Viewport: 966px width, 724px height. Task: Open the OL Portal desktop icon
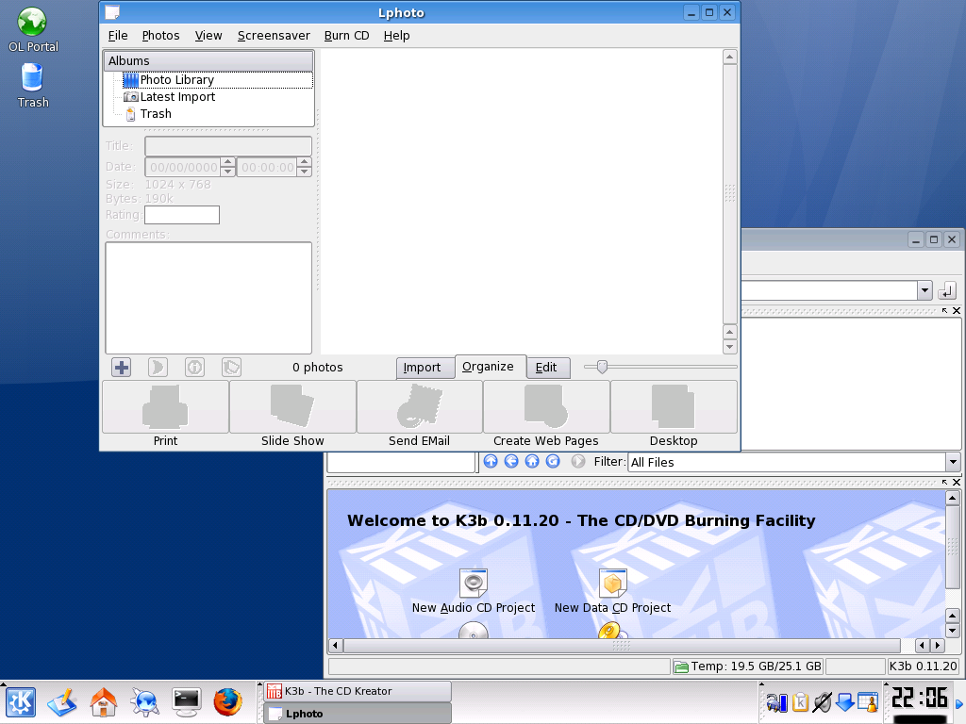[x=33, y=29]
